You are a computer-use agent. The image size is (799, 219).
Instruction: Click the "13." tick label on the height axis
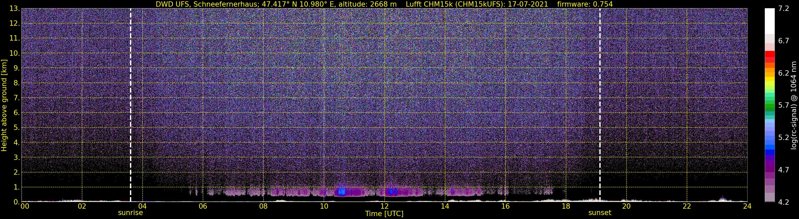coord(15,9)
